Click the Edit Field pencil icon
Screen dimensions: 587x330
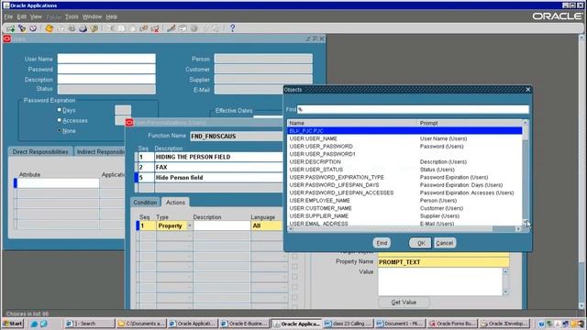point(172,28)
